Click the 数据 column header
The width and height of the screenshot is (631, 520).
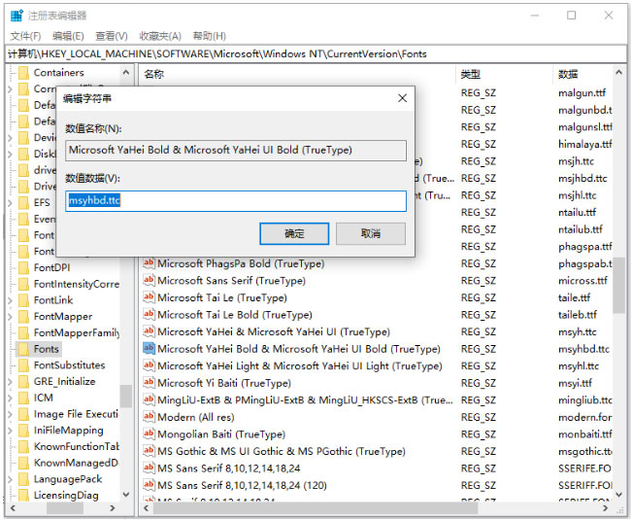(568, 74)
